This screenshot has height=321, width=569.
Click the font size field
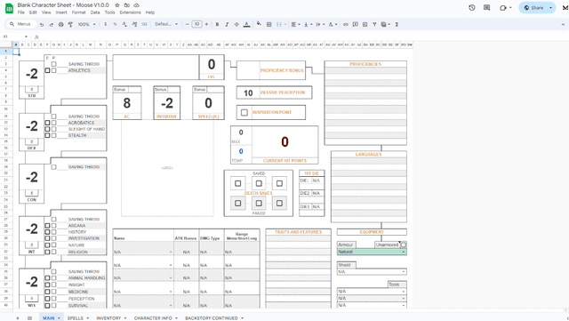[x=196, y=24]
